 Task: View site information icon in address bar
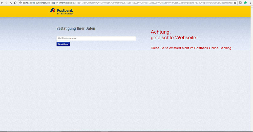20,3
